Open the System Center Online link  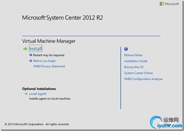(138, 73)
